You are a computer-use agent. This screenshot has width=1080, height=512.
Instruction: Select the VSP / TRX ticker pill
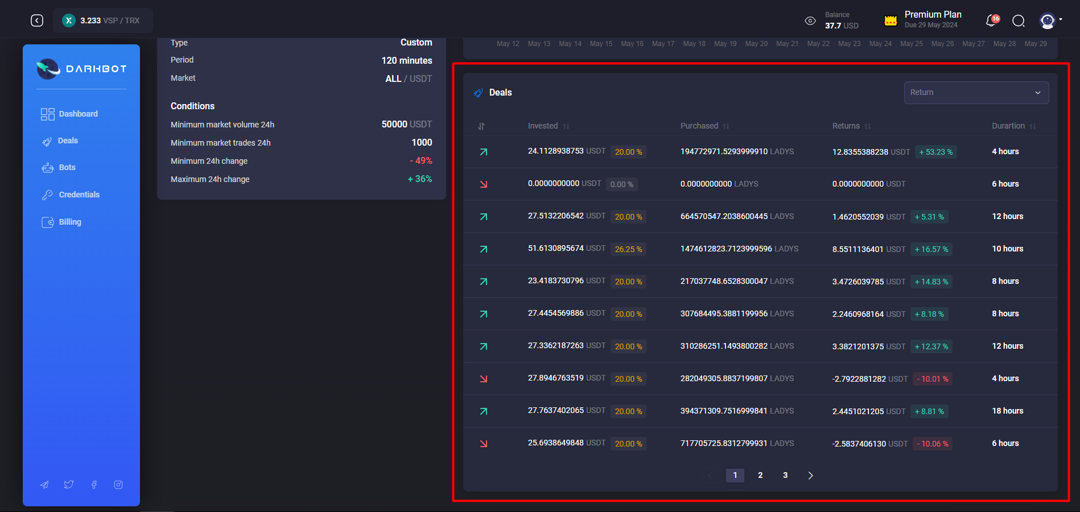click(x=103, y=20)
